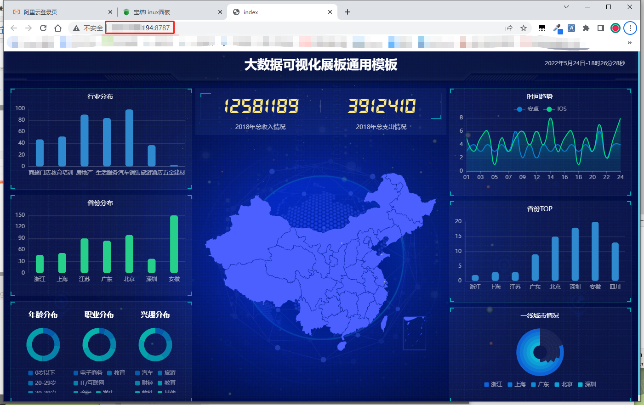Toggle 0岁以下 in the 年龄分布 legend
Image resolution: width=644 pixels, height=405 pixels.
coord(41,373)
